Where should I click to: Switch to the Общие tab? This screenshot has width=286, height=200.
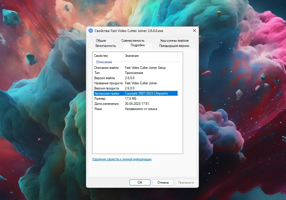101,40
